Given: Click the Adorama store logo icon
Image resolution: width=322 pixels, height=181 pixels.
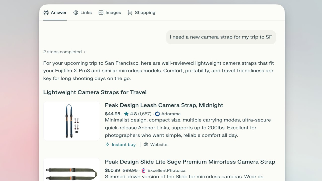Looking at the screenshot, I should pos(157,114).
